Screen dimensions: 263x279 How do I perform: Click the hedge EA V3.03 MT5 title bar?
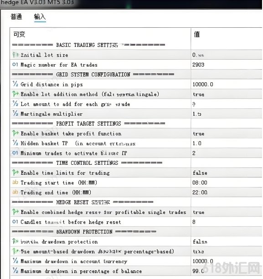click(x=131, y=4)
